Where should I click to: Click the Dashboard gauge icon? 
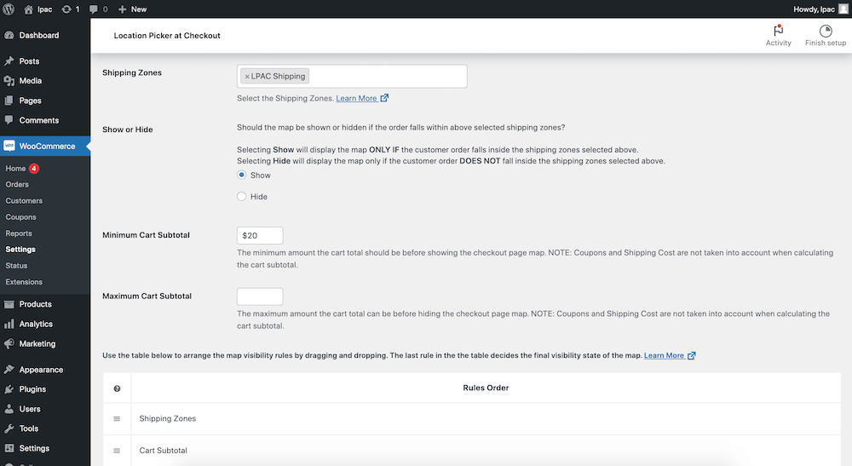point(9,35)
